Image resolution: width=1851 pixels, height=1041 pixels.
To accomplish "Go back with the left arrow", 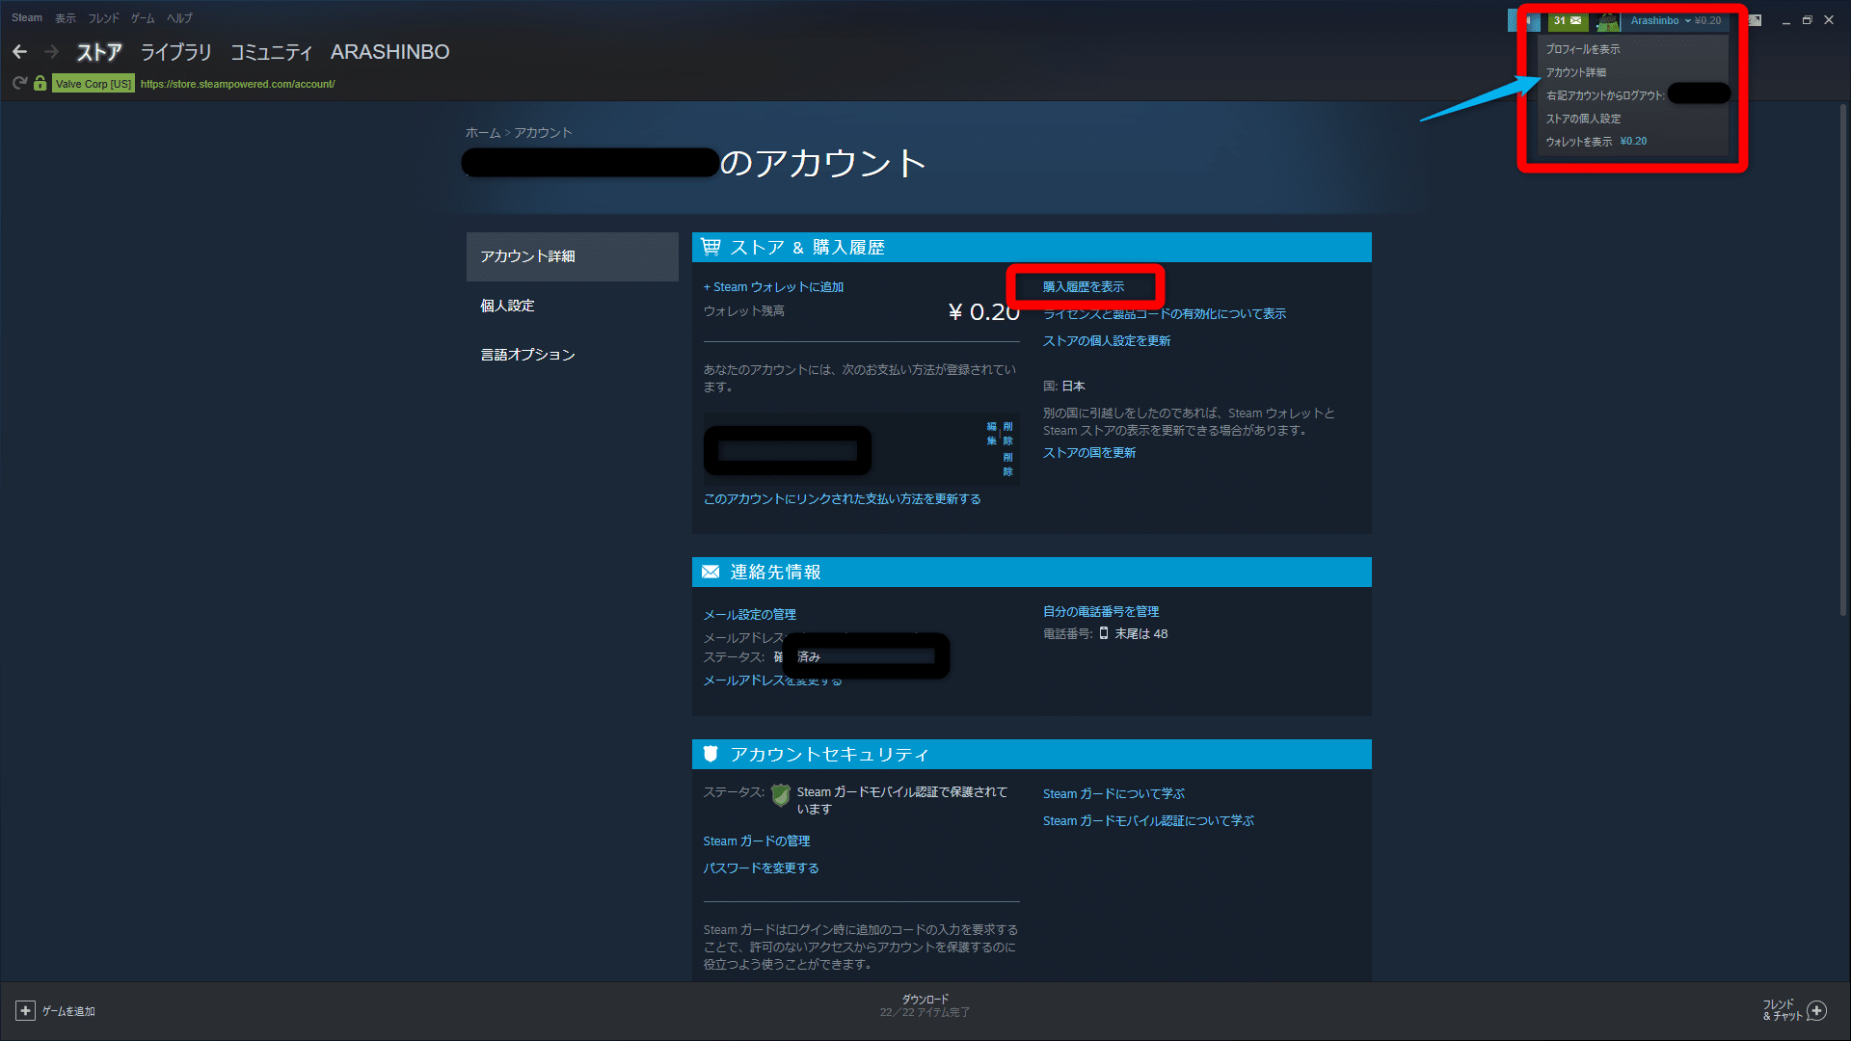I will tap(19, 52).
